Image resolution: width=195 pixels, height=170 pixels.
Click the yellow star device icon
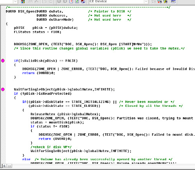(x=165, y=2)
